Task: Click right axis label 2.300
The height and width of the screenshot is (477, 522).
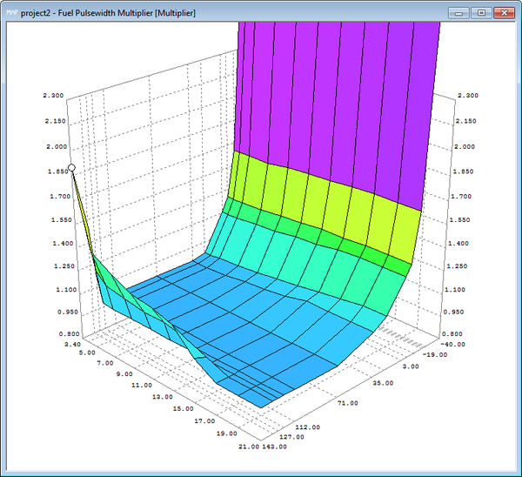Action: pyautogui.click(x=468, y=95)
